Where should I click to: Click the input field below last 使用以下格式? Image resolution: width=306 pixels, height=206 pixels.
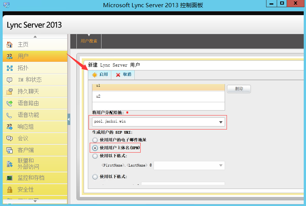183,183
